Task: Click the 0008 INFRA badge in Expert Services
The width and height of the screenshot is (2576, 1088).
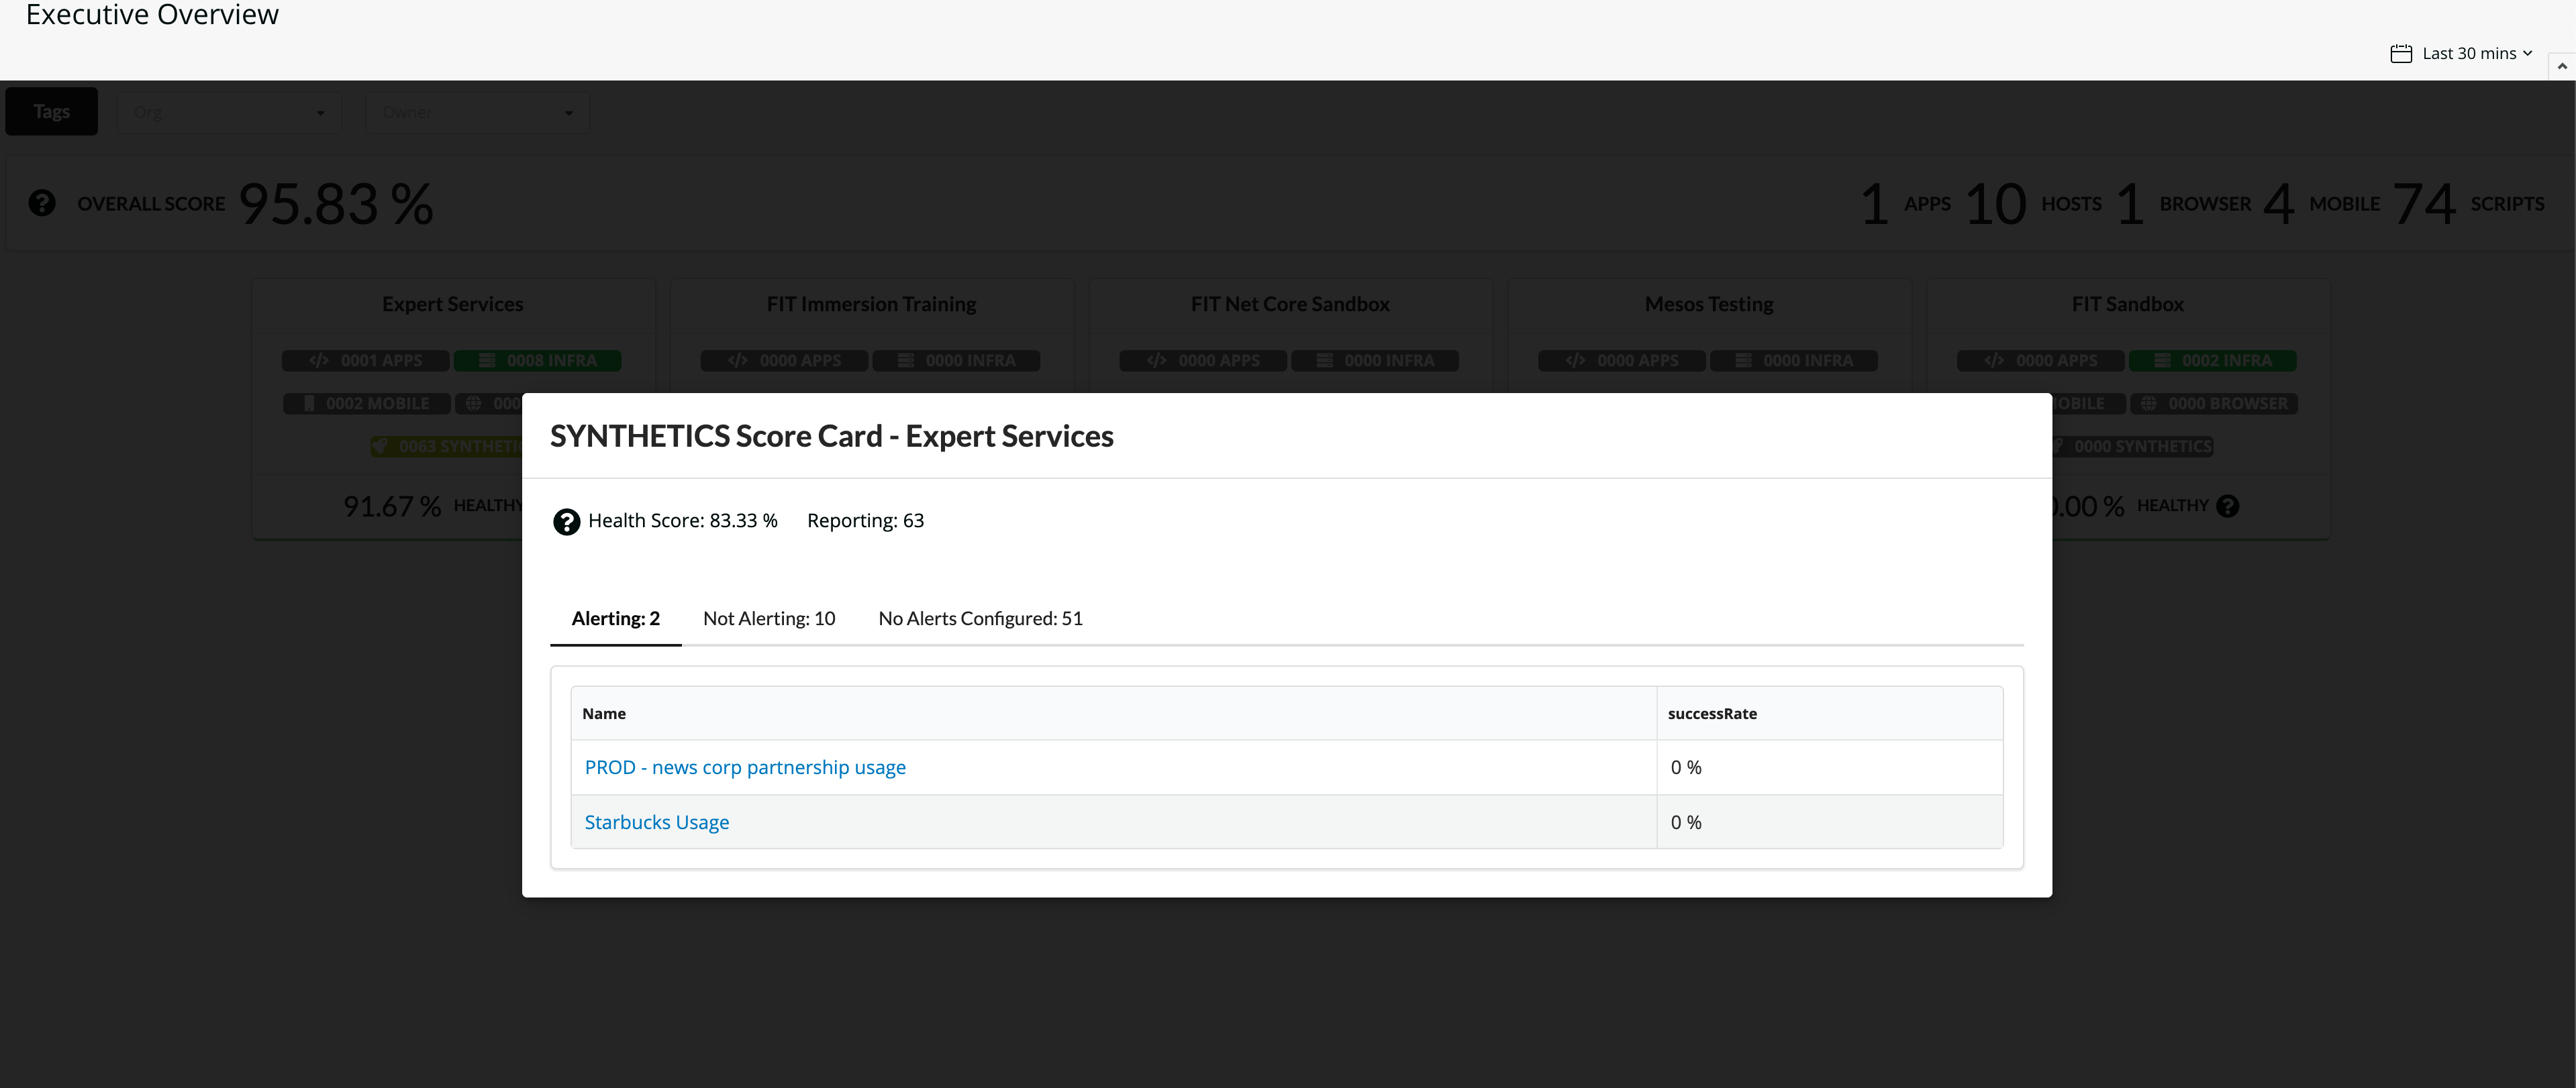Action: pyautogui.click(x=537, y=361)
